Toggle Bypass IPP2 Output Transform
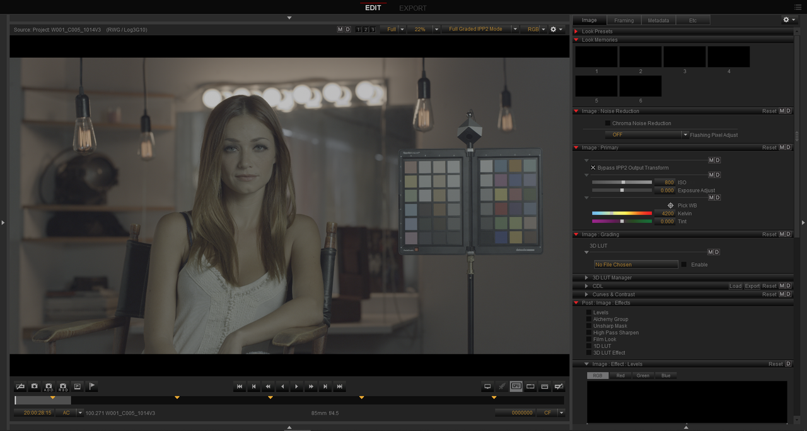This screenshot has height=431, width=807. point(593,168)
